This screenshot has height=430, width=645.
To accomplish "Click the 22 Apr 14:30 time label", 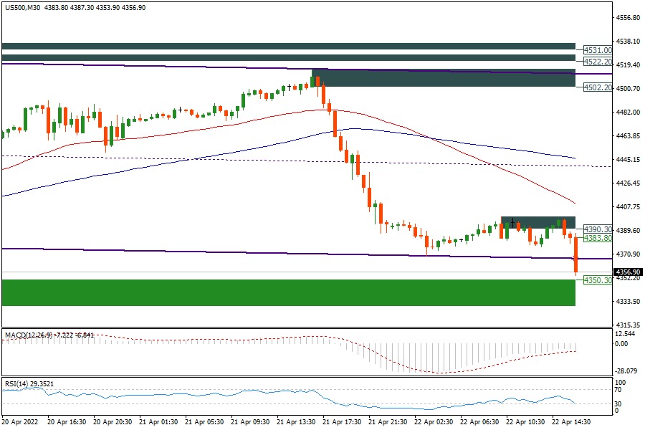I will 571,423.
